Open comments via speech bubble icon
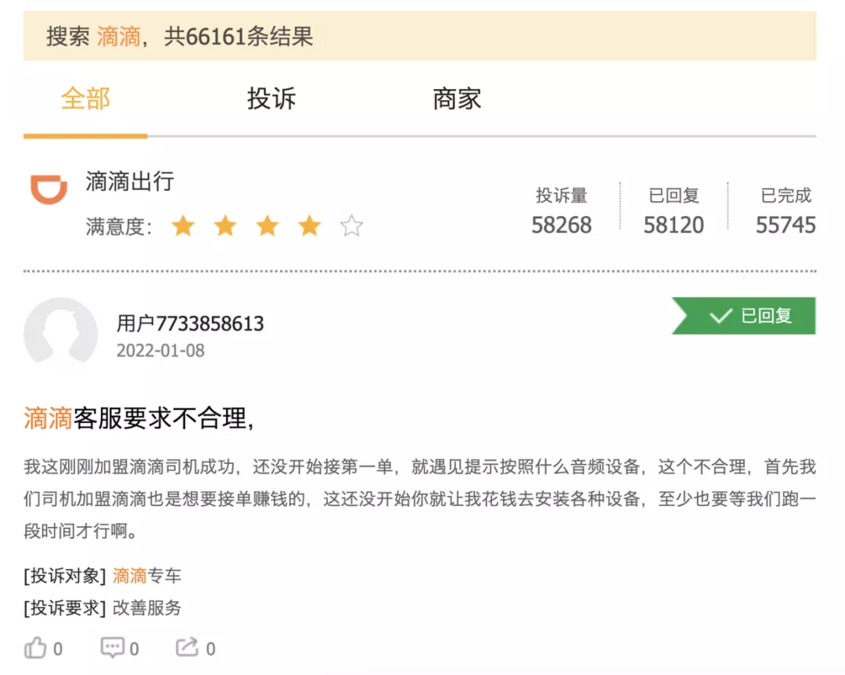Screen dimensions: 845x675 (x=113, y=648)
